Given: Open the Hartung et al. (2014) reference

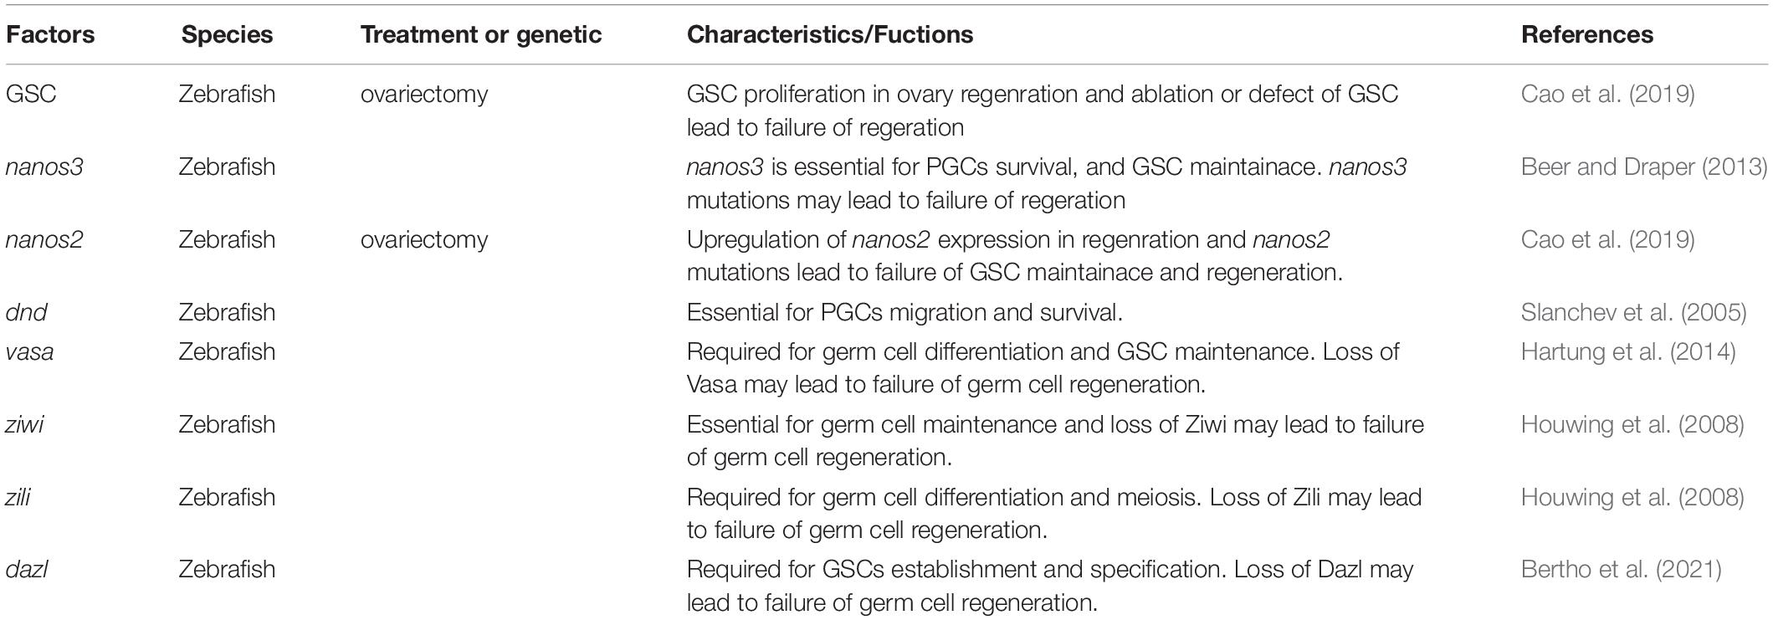Looking at the screenshot, I should (x=1628, y=351).
